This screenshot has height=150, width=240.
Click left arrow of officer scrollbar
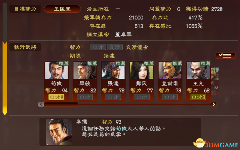41,104
